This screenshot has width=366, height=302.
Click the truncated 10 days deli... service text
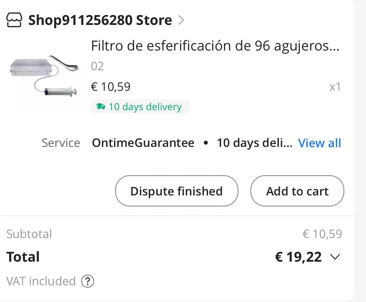click(x=255, y=143)
